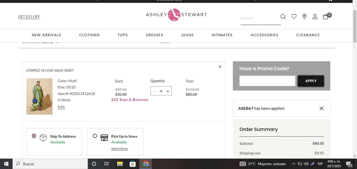Click the pen feather tray icon

(x=313, y=164)
